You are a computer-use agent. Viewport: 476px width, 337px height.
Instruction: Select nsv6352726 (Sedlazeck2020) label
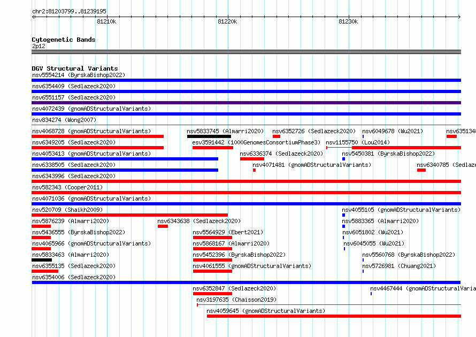point(314,131)
